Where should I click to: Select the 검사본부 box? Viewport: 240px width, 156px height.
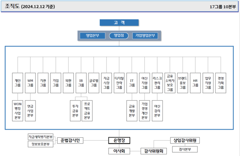click(x=185, y=149)
